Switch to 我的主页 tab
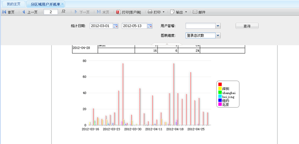299x144 pixels. point(13,4)
